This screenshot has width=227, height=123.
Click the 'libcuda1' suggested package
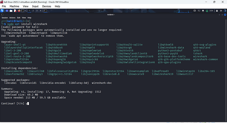[x=10, y=83]
